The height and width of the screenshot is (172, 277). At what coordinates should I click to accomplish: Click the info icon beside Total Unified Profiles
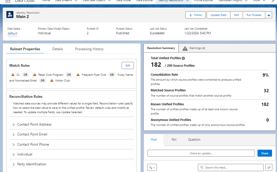183,58
